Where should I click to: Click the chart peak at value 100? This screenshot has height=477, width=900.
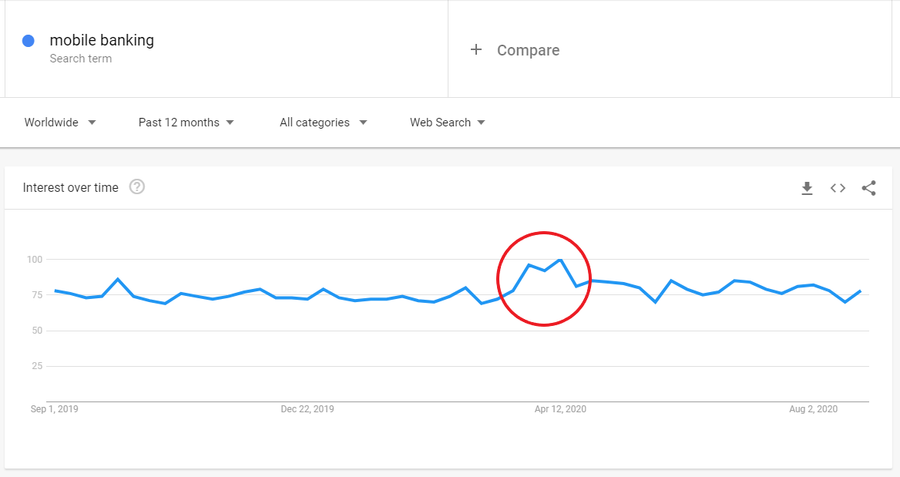tap(560, 260)
